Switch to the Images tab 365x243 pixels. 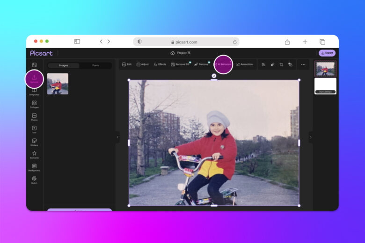[x=63, y=65]
